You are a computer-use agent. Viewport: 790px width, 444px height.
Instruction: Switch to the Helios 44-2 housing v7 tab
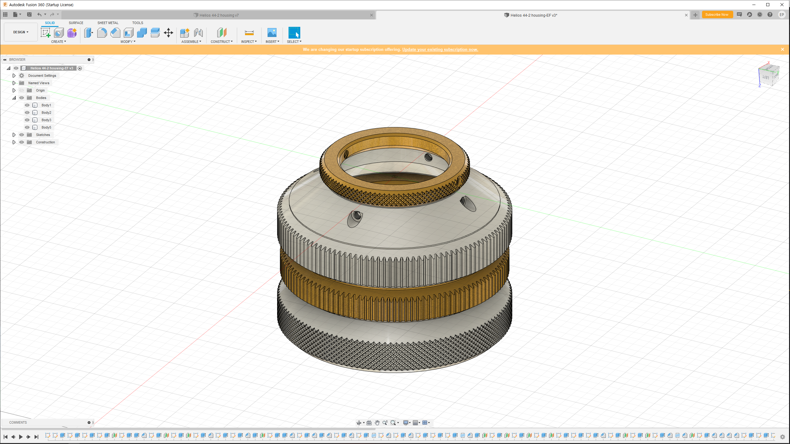point(218,15)
